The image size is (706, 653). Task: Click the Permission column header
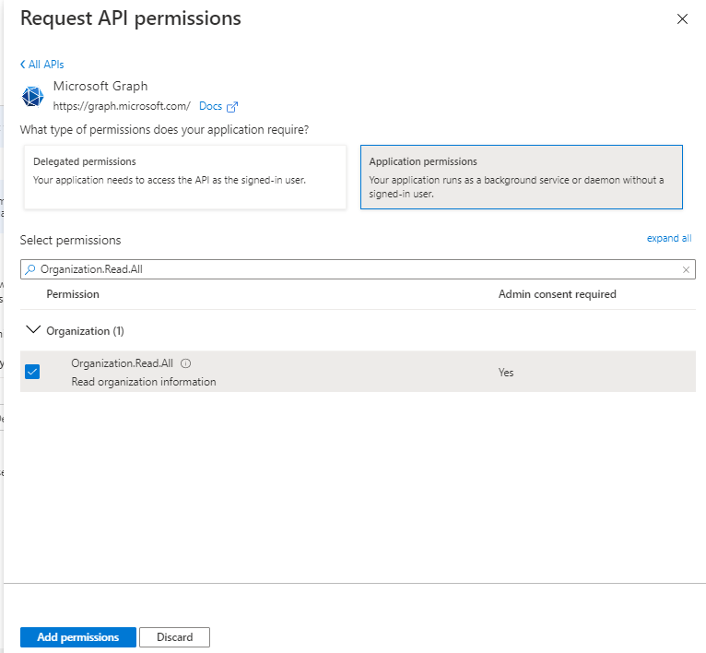click(x=73, y=294)
